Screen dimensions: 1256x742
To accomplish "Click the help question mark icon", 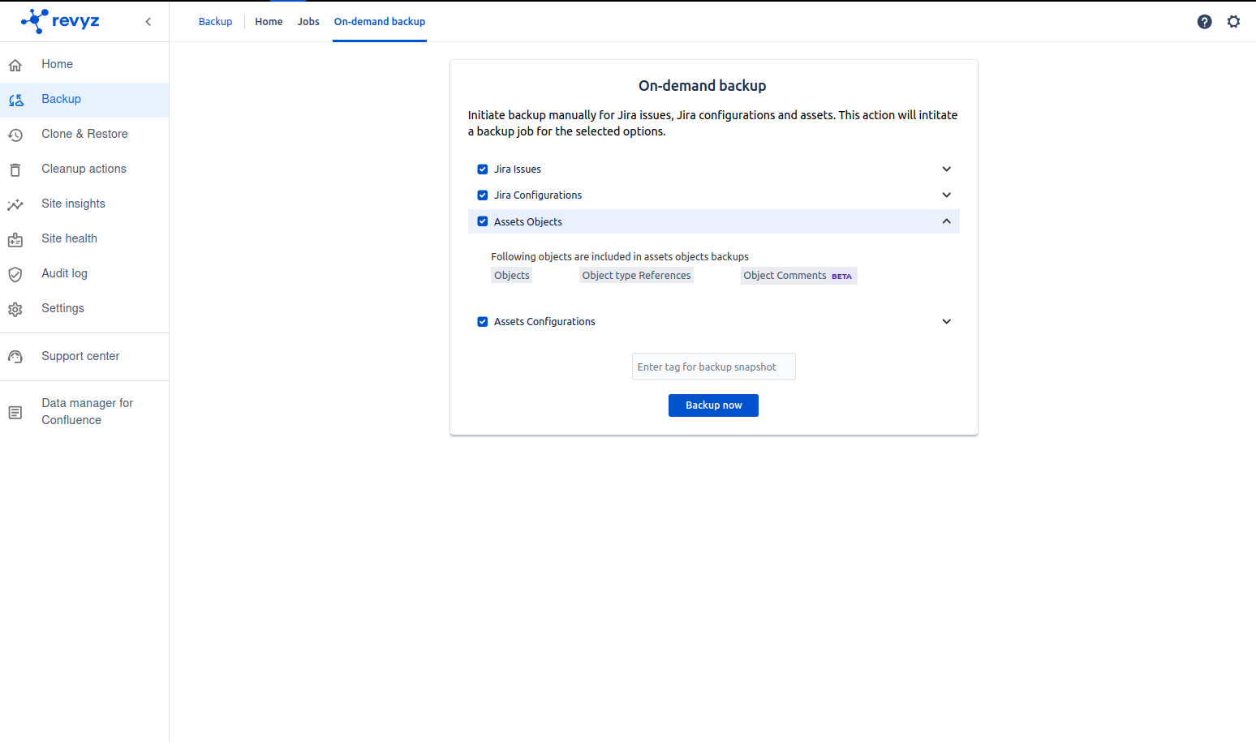I will [1204, 22].
